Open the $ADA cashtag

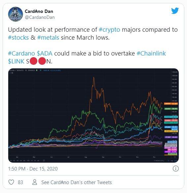tap(45, 54)
